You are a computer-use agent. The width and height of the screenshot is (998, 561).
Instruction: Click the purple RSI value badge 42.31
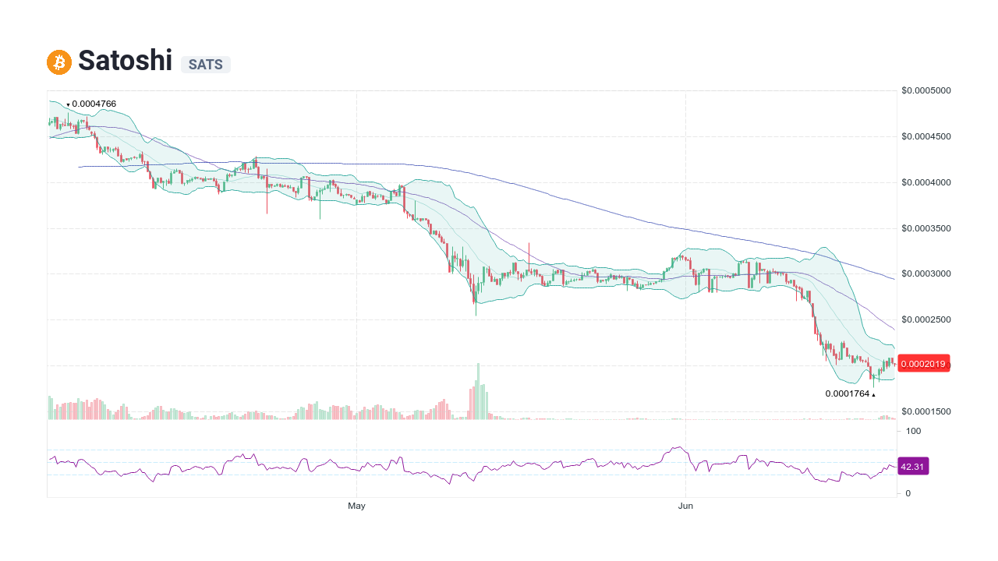[x=914, y=466]
